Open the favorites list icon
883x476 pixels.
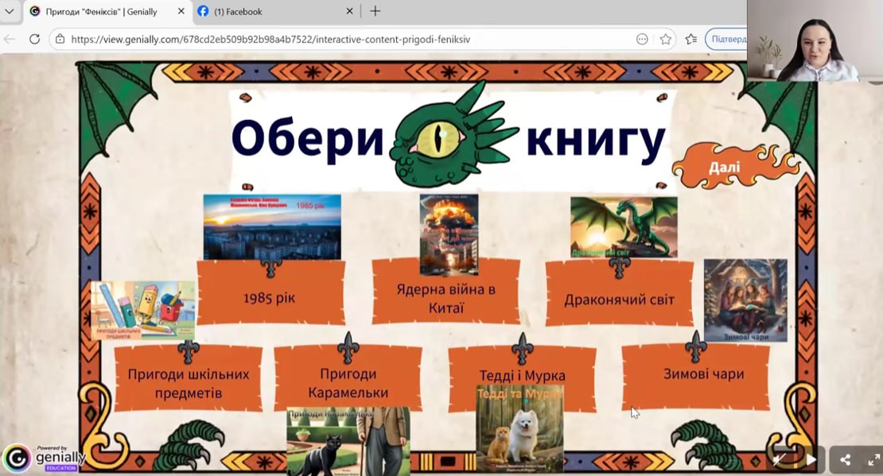pos(690,39)
